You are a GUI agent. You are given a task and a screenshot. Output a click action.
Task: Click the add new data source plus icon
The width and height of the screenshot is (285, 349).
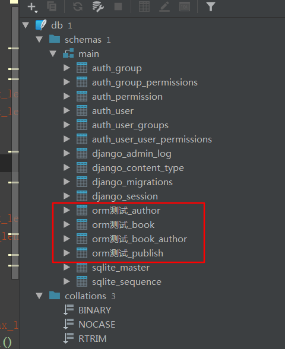(x=32, y=7)
